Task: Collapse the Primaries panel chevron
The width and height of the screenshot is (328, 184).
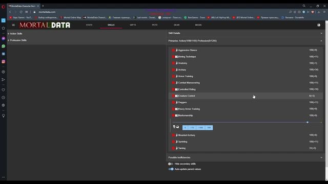Action: [321, 41]
